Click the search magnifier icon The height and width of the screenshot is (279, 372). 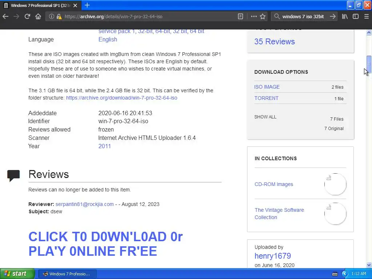tap(276, 16)
